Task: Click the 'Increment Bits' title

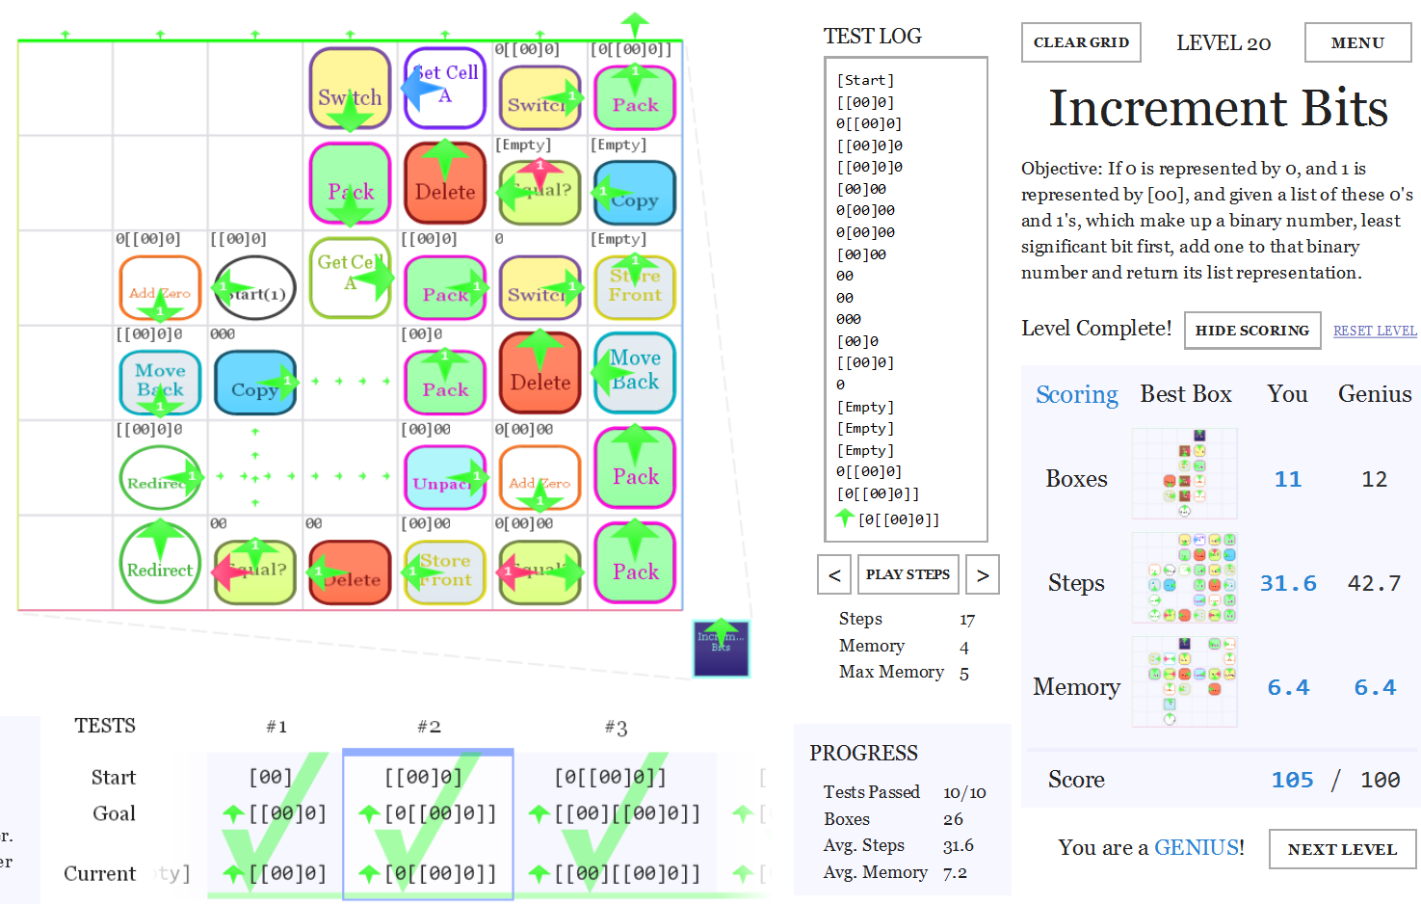Action: point(1219,107)
